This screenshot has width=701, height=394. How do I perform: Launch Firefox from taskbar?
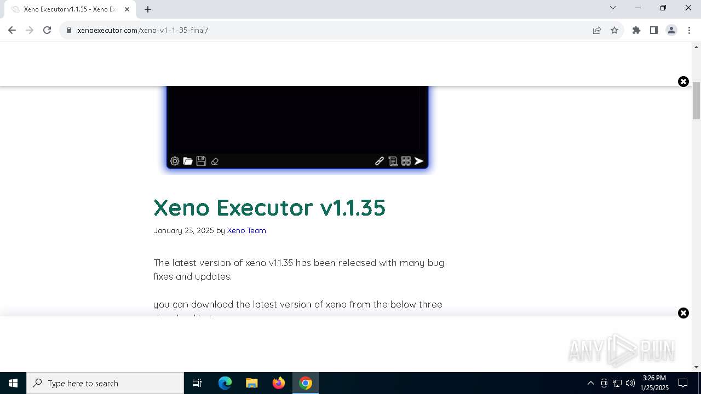pos(279,383)
